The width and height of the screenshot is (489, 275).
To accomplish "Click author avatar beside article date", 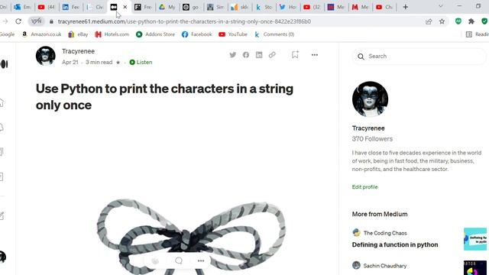I will pos(46,56).
